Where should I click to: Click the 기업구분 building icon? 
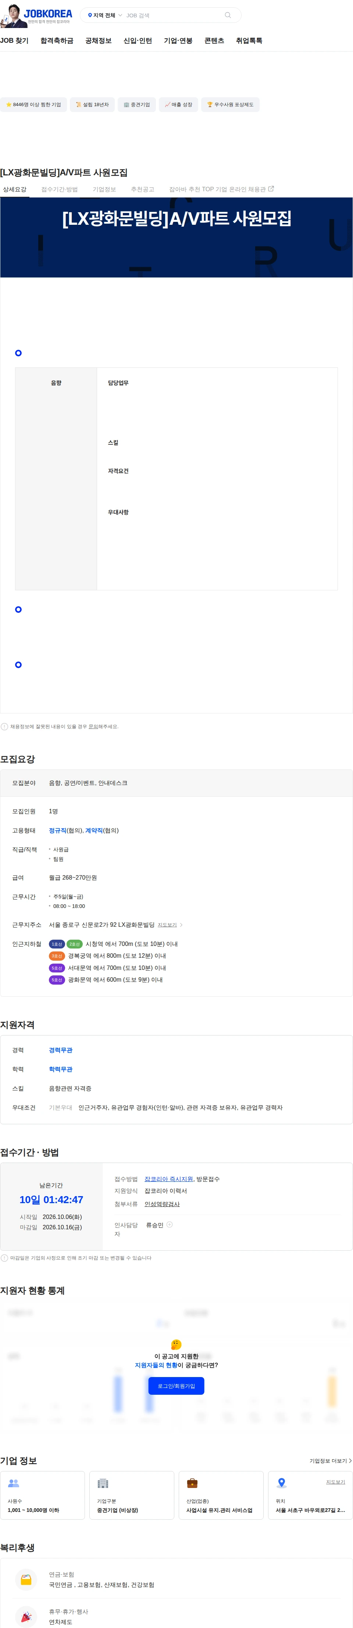[x=103, y=1483]
